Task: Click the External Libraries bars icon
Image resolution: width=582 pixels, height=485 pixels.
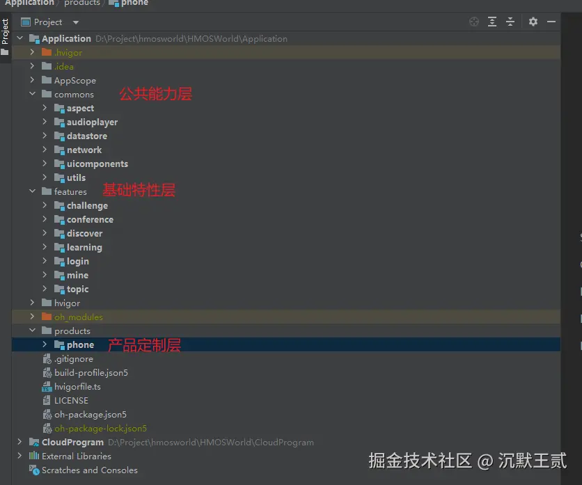Action: (x=34, y=456)
